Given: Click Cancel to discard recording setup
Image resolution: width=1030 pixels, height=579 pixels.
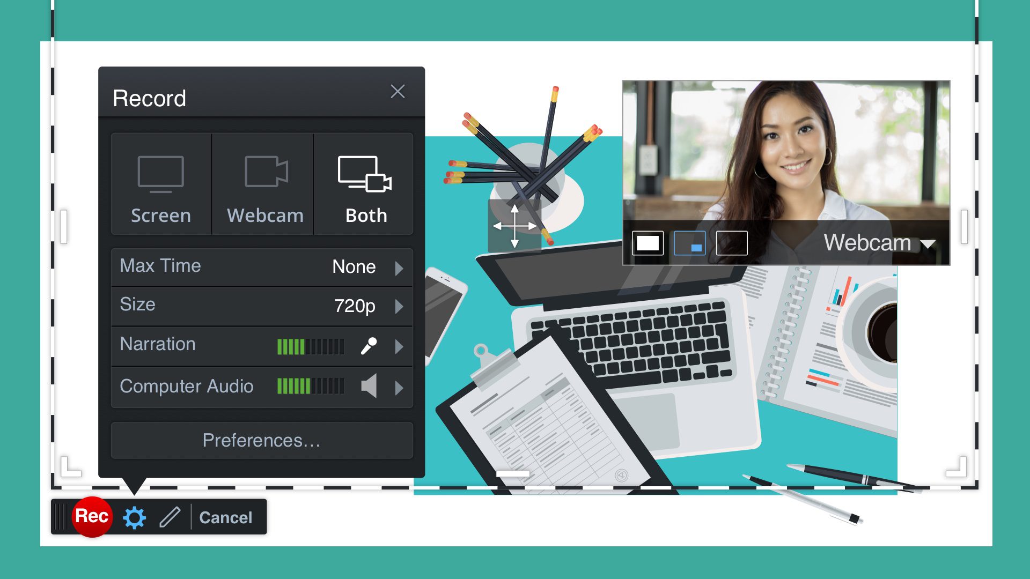Looking at the screenshot, I should tap(226, 517).
